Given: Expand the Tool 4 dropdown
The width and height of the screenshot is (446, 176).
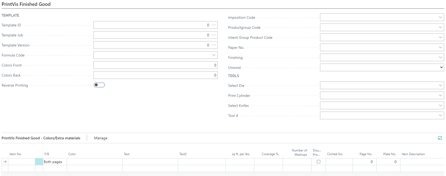Looking at the screenshot, I should pos(440,116).
